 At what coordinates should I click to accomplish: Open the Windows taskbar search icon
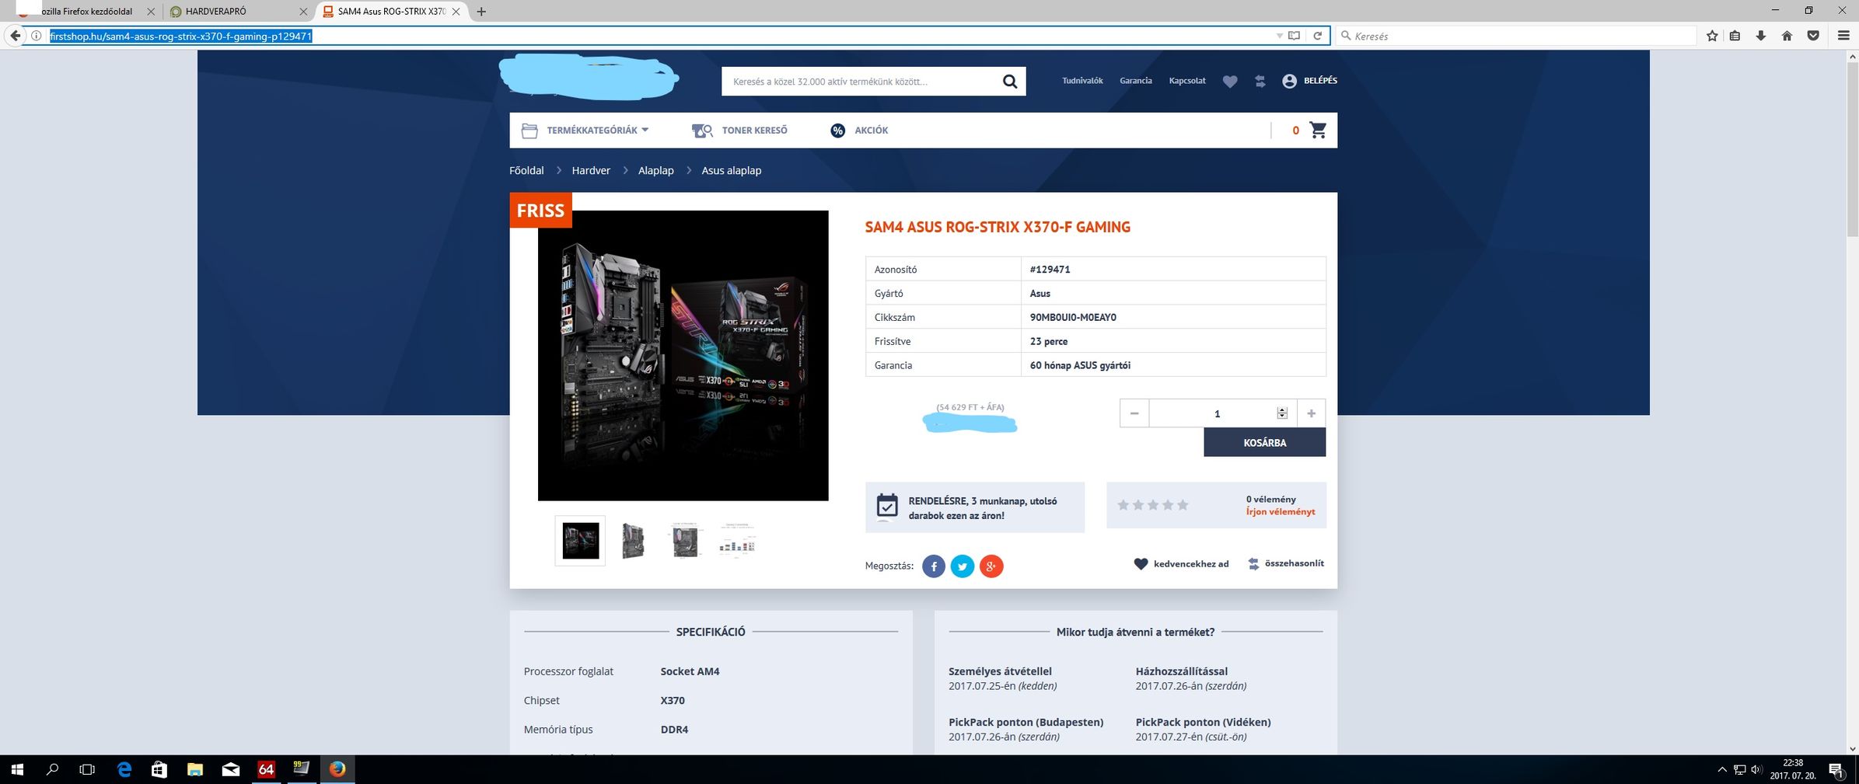(53, 769)
